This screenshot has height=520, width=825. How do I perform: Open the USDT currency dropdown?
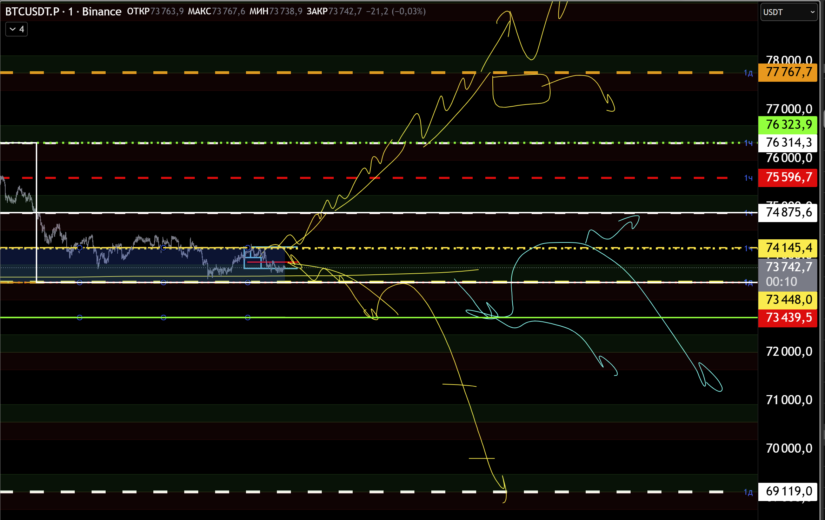point(789,12)
